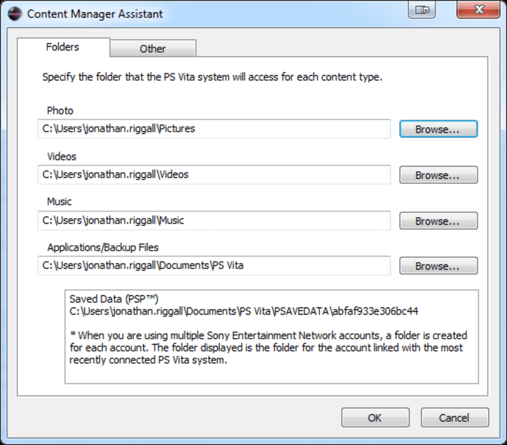Click the 'Specify the folder' instruction text
Screen dimensions: 507x445
point(212,78)
